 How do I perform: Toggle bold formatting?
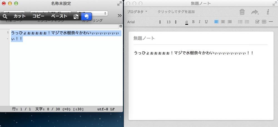[x=193, y=22]
